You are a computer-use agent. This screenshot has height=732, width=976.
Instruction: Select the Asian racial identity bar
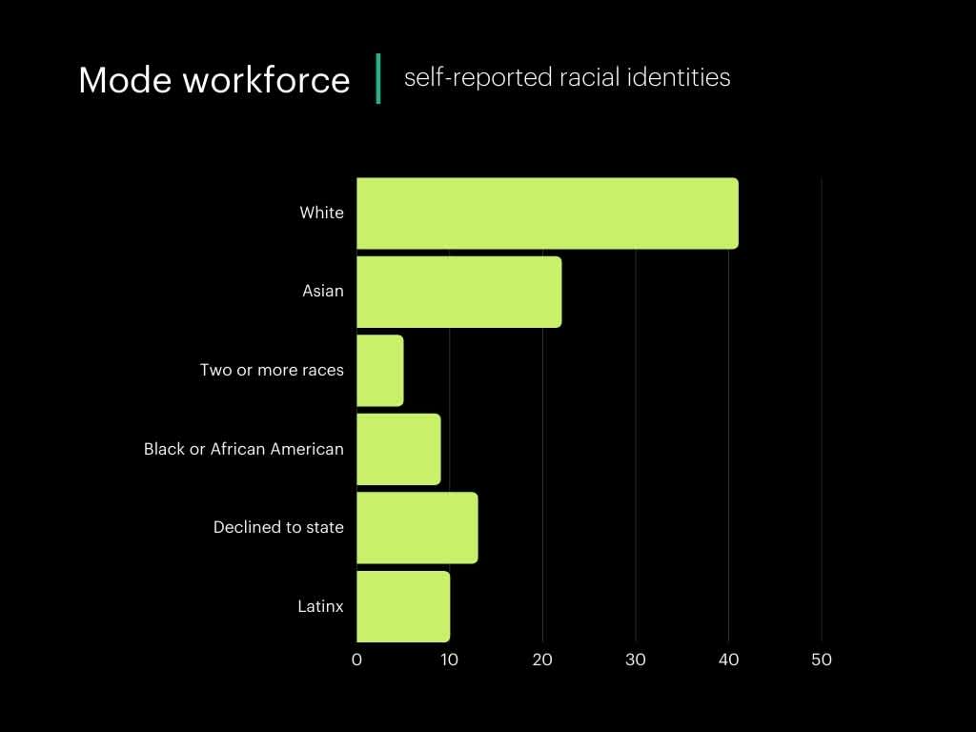pos(457,291)
